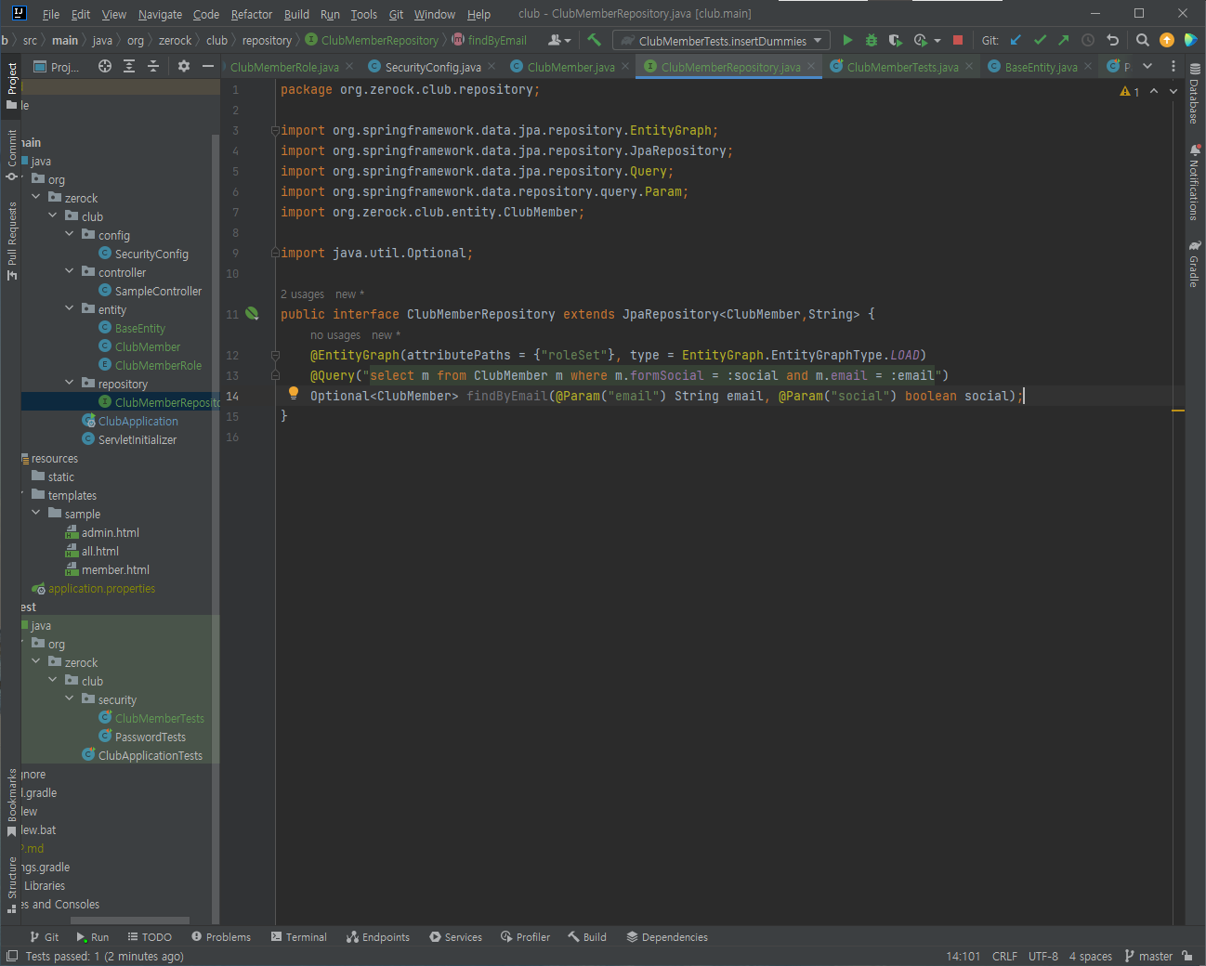Open the Terminal tool window

pos(298,937)
